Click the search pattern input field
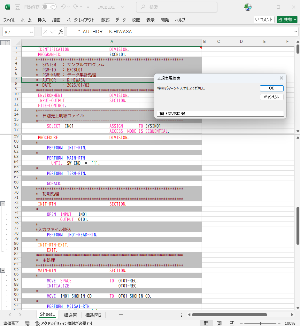Image resolution: width=300 pixels, height=326 pixels. pos(220,113)
